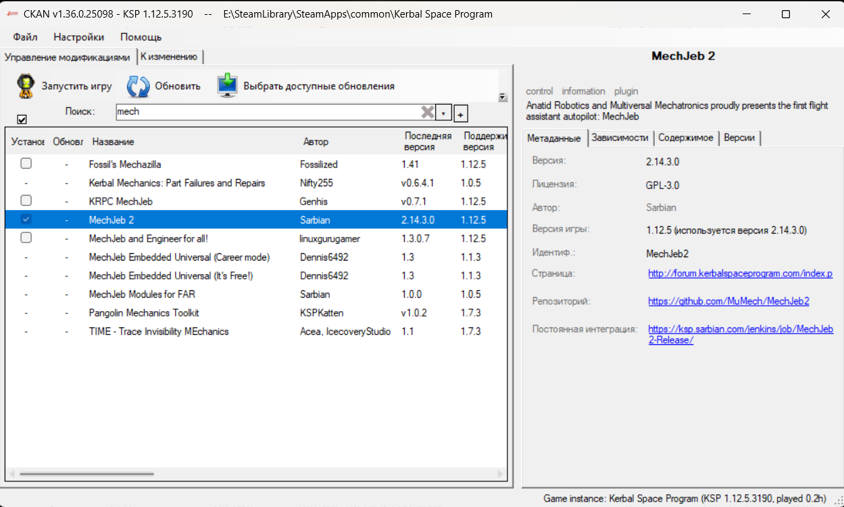Open the Содержимое tab
This screenshot has height=507, width=844.
pyautogui.click(x=686, y=138)
